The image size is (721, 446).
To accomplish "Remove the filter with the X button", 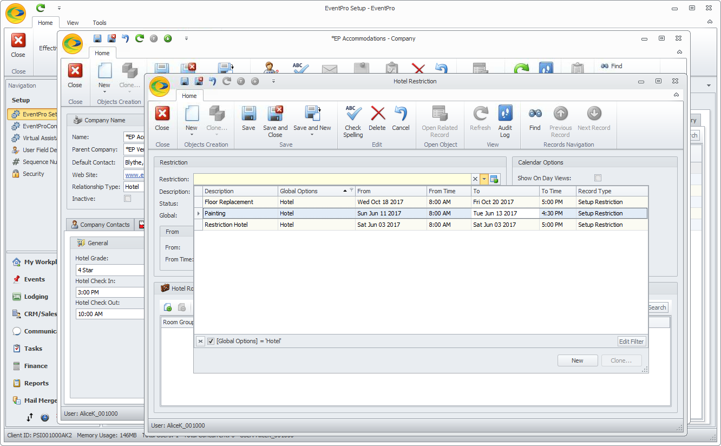I will click(200, 341).
